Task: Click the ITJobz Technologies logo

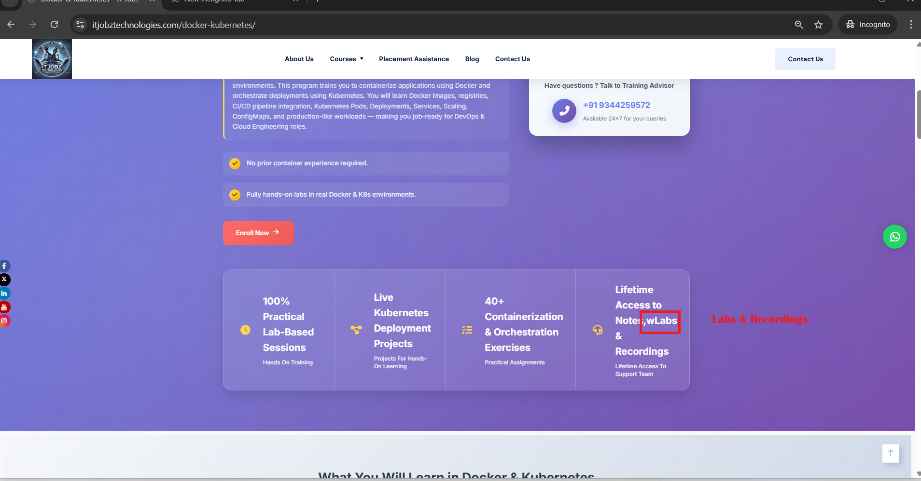Action: [x=52, y=59]
